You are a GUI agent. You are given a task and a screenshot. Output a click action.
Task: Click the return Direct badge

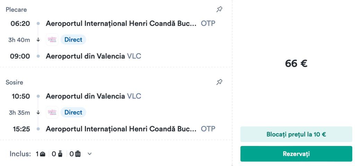pos(73,112)
